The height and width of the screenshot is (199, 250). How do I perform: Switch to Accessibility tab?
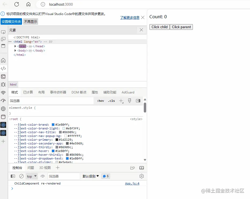[110, 92]
